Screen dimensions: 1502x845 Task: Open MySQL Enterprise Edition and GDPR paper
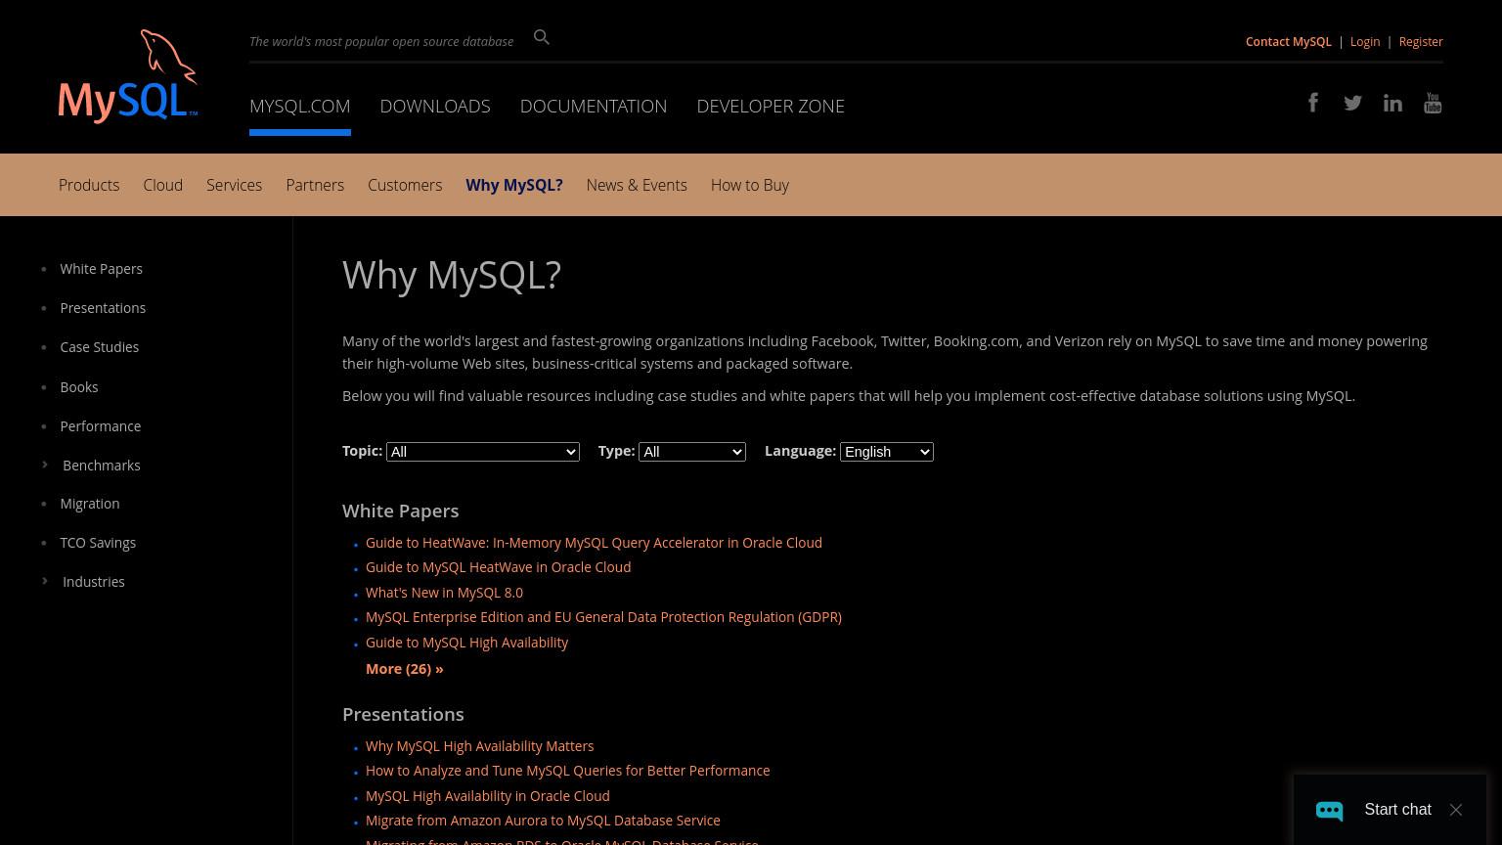click(603, 617)
